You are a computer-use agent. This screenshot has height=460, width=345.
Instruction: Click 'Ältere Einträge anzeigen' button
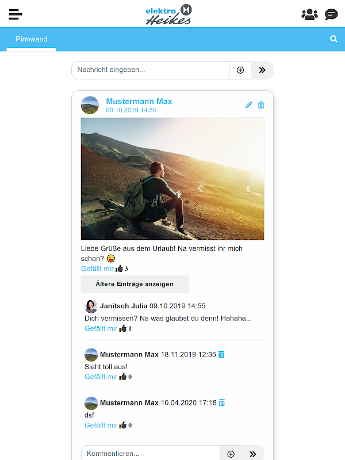tap(135, 284)
